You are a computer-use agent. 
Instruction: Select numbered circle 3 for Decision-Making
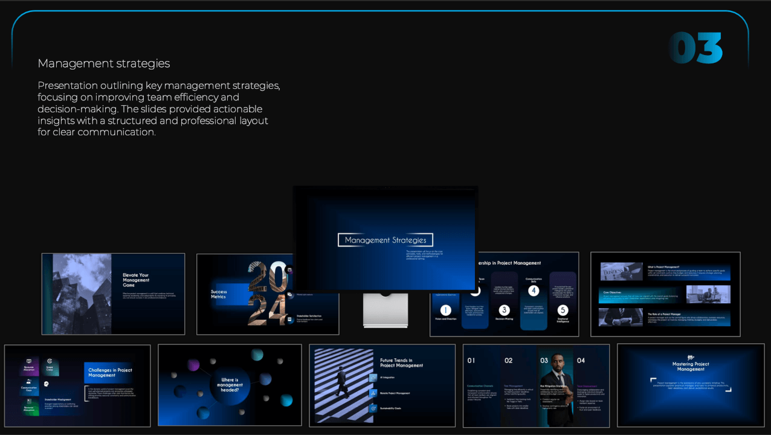[503, 309]
